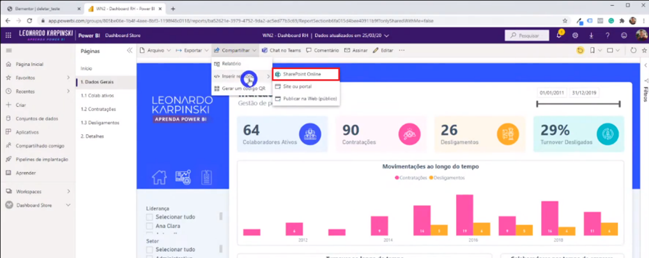
Task: Click the house icon on dashboard
Action: (x=159, y=177)
